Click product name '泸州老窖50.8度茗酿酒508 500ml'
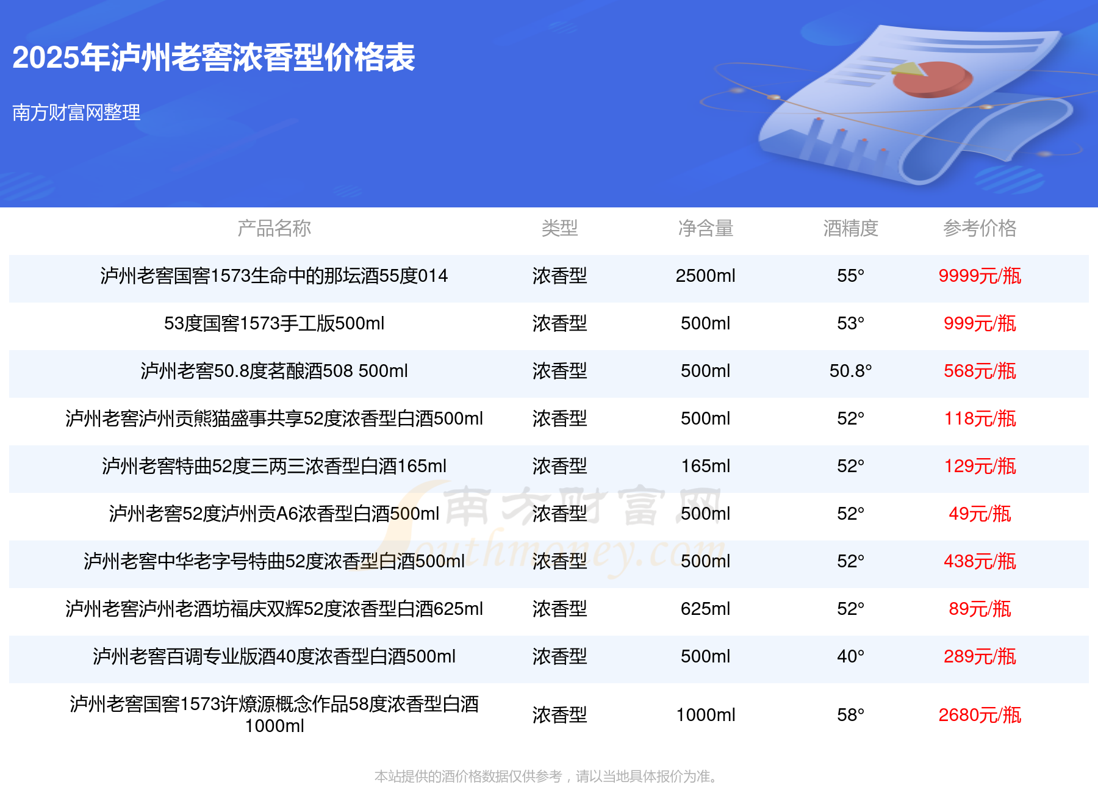This screenshot has width=1098, height=804. tap(274, 371)
